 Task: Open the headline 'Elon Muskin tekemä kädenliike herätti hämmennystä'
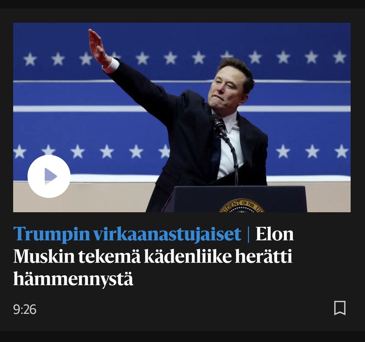pyautogui.click(x=153, y=256)
